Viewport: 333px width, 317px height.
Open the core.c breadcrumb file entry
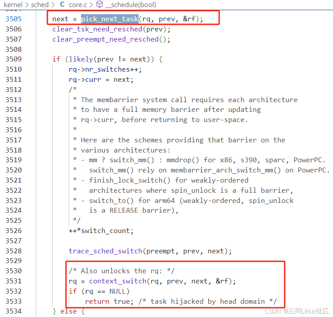coord(78,5)
